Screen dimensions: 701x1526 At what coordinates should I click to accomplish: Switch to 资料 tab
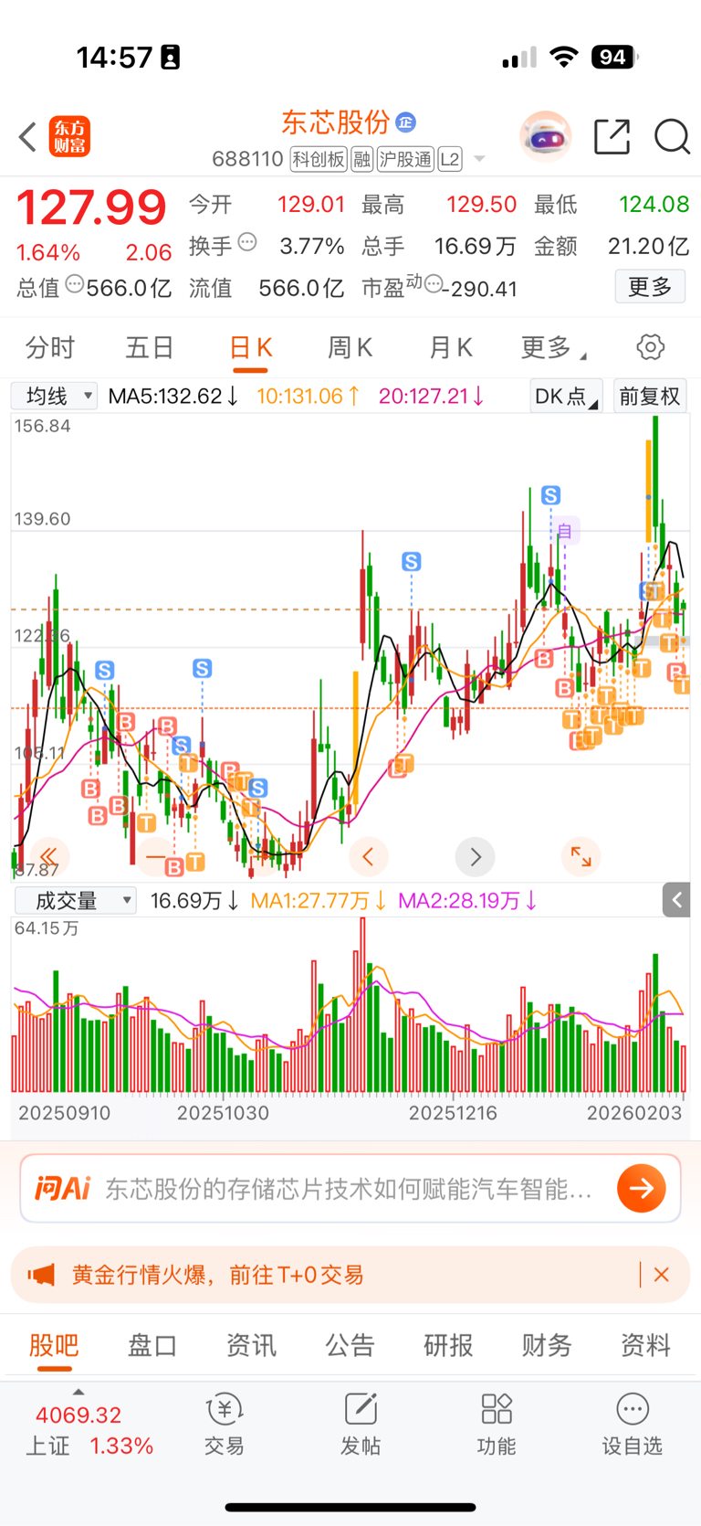pyautogui.click(x=645, y=1345)
